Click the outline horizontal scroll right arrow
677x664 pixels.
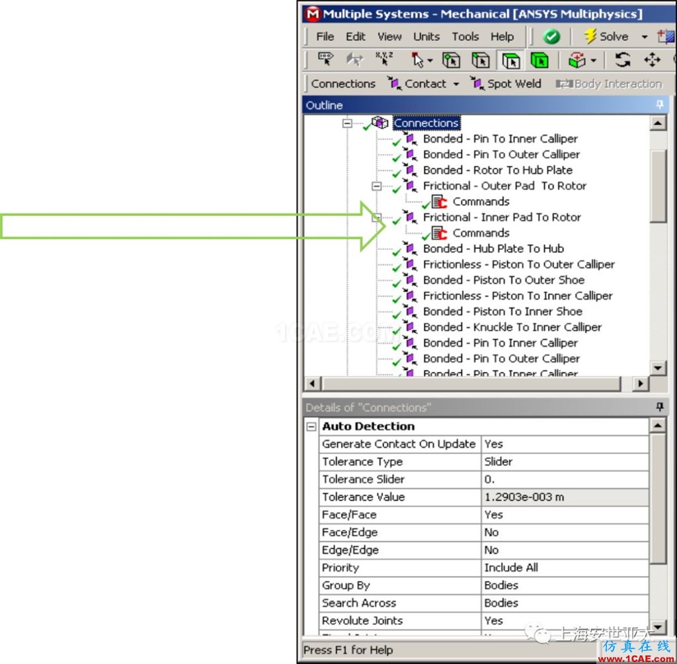pos(640,383)
